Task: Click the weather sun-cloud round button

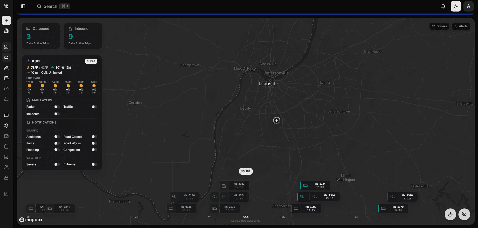Action: [450, 214]
